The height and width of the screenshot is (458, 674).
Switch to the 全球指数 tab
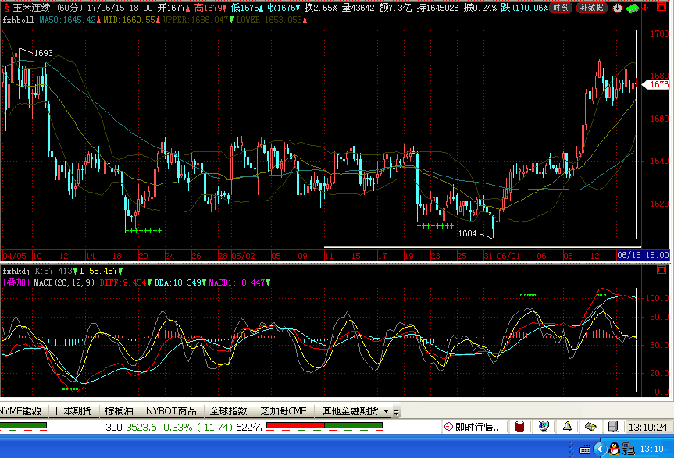coord(228,410)
